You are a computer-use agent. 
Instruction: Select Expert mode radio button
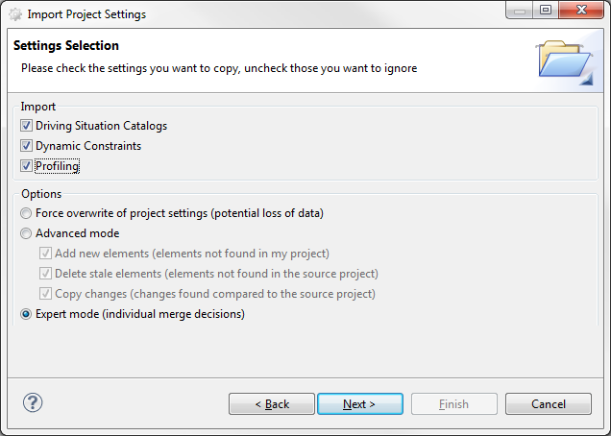26,314
